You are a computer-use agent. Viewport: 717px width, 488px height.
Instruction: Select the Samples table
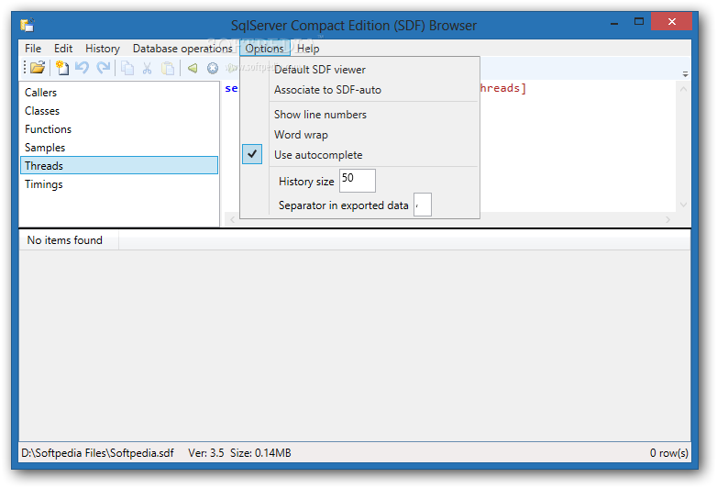(x=119, y=148)
